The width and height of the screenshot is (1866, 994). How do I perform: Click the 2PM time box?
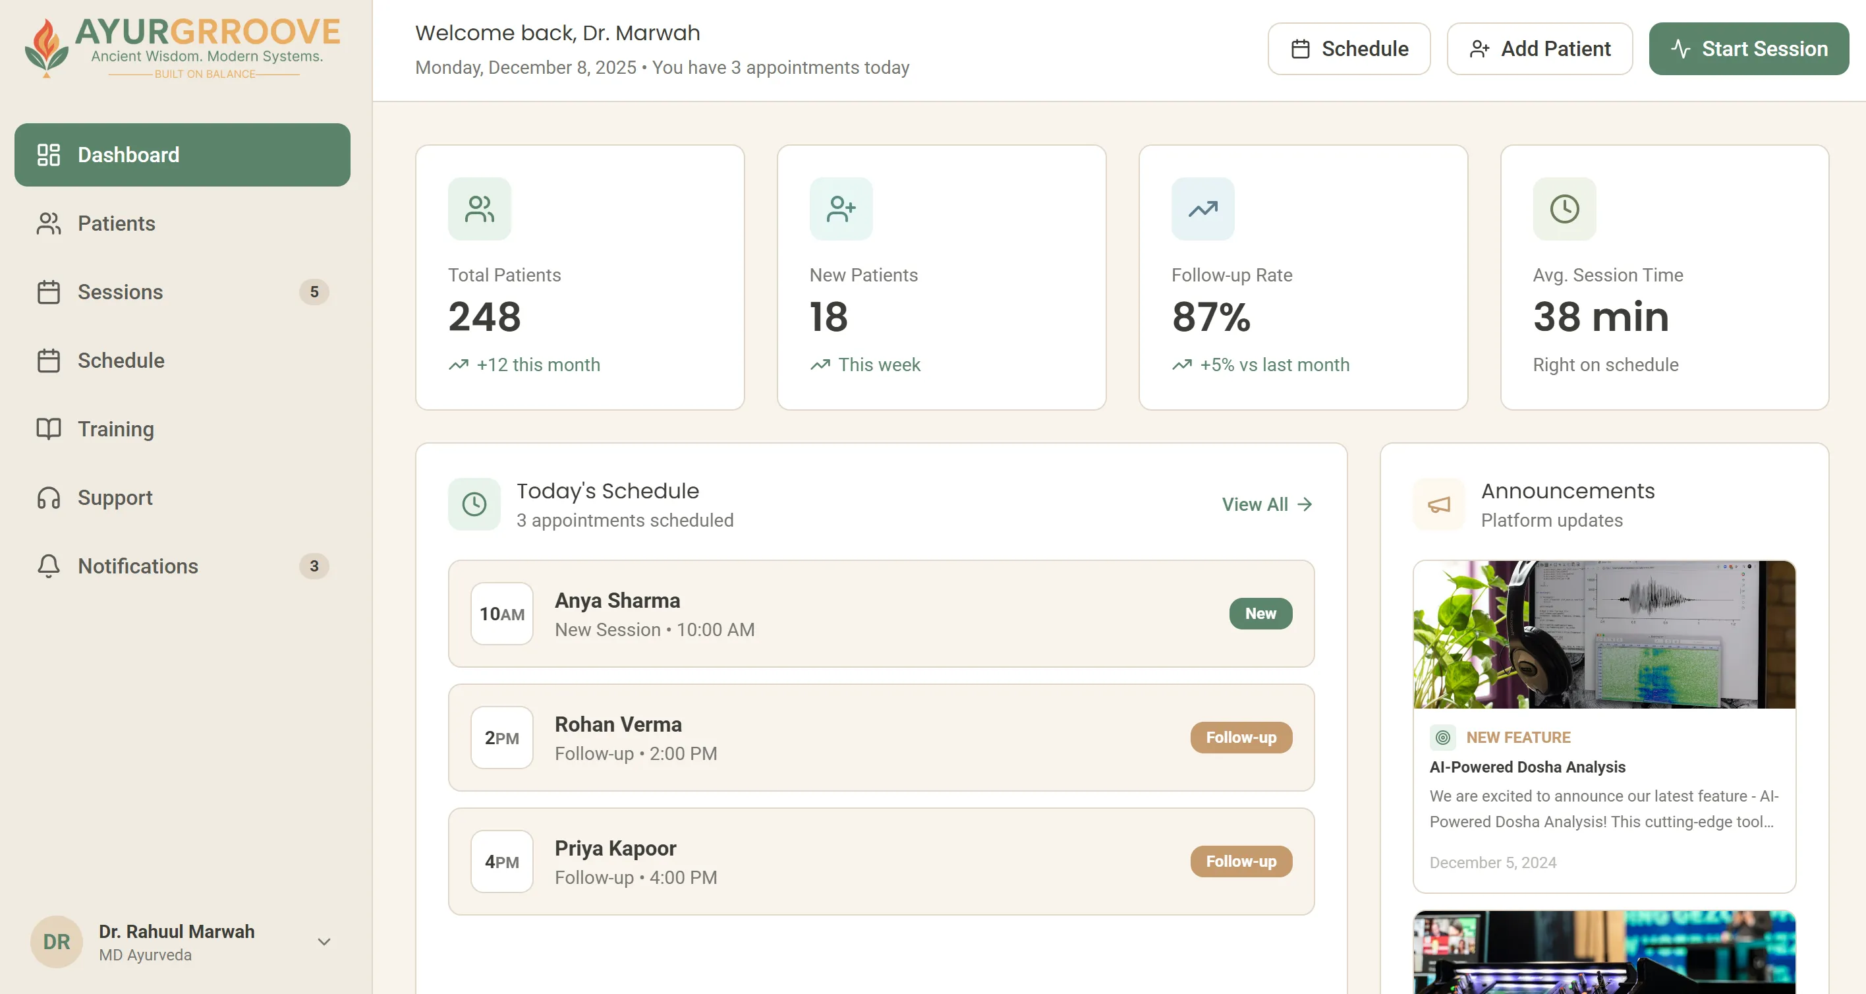[502, 738]
